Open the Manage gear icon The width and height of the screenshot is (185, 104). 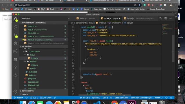click(x=15, y=92)
